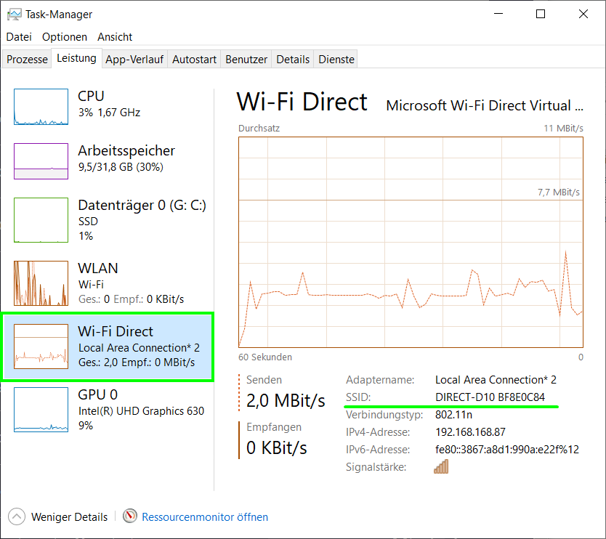Image resolution: width=606 pixels, height=539 pixels.
Task: Click the Ressourcenmonitor gauge icon
Action: tap(130, 516)
